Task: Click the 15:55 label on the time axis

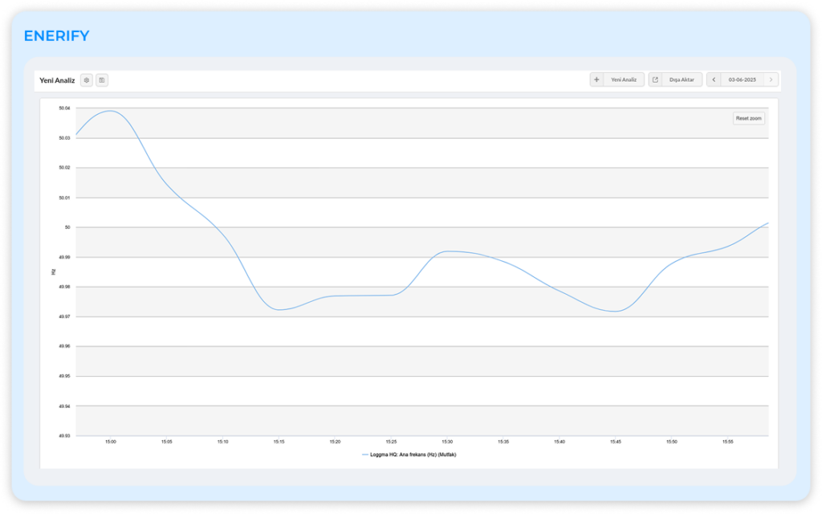Action: tap(727, 442)
